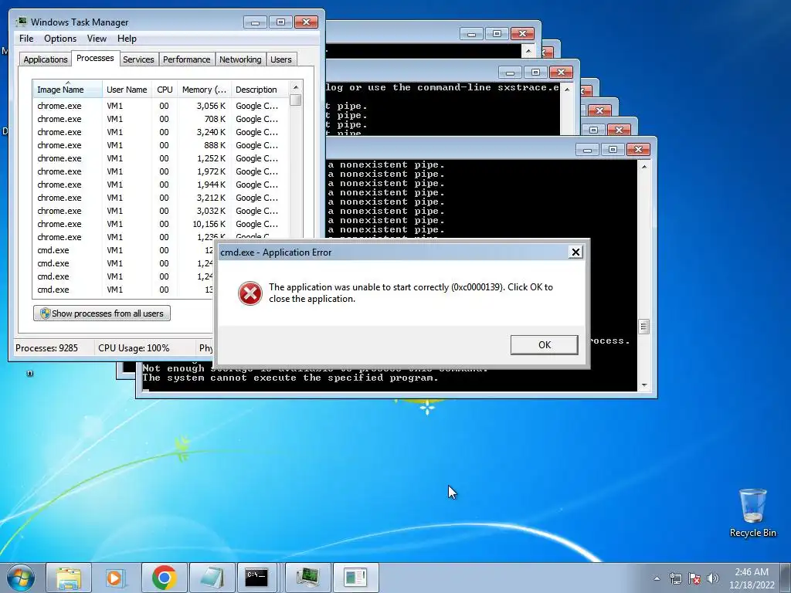
Task: Click OK in the Application Error dialog
Action: pyautogui.click(x=545, y=345)
